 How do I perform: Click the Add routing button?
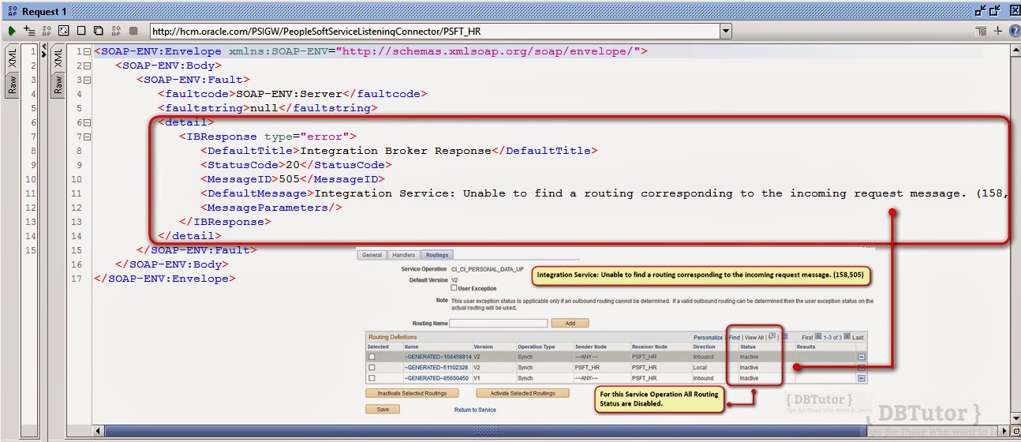(570, 323)
